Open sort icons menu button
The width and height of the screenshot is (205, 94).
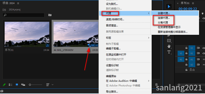(x=48, y=85)
